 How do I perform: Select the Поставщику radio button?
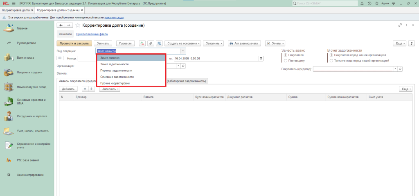click(x=285, y=61)
